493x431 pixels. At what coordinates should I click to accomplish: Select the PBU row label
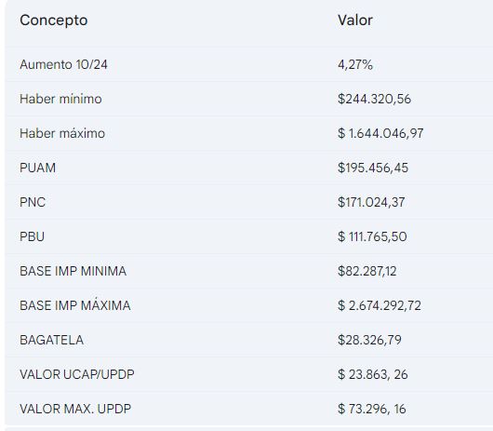32,236
